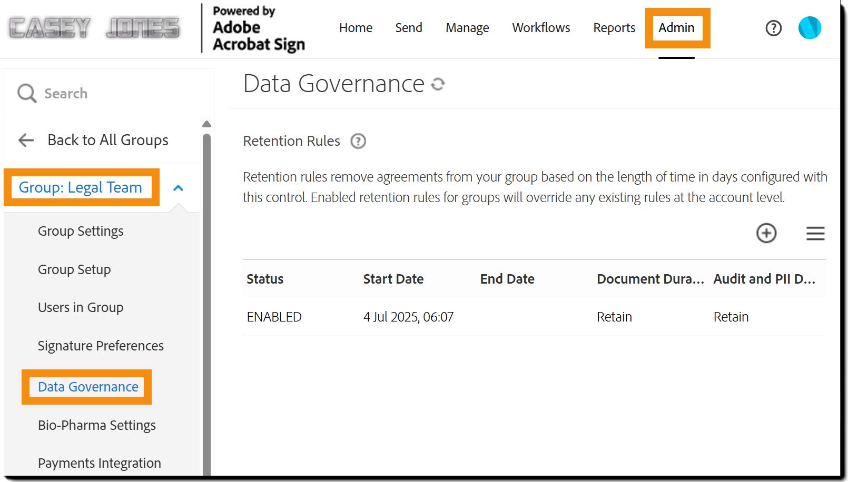Open Group Settings in sidebar
Image resolution: width=848 pixels, height=482 pixels.
(x=81, y=232)
